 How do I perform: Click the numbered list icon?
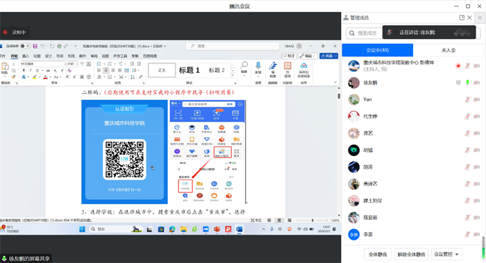(x=110, y=64)
